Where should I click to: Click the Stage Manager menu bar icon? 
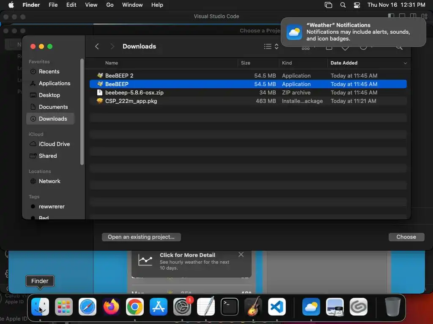click(x=328, y=5)
